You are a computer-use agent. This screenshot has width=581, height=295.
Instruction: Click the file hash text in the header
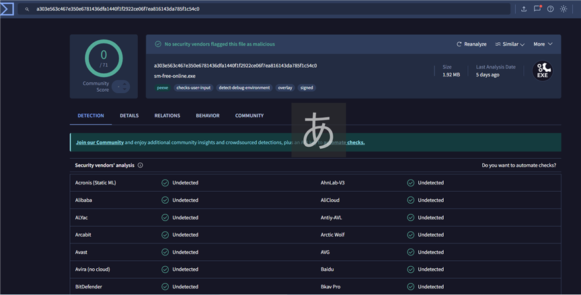235,65
